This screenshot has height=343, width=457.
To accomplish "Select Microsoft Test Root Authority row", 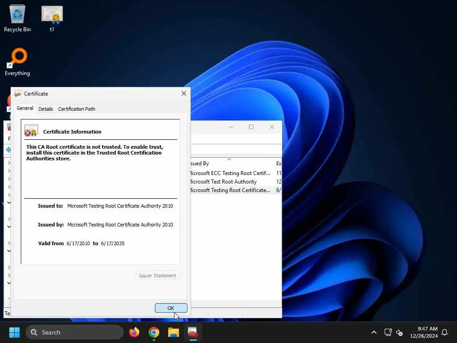I will (236, 182).
